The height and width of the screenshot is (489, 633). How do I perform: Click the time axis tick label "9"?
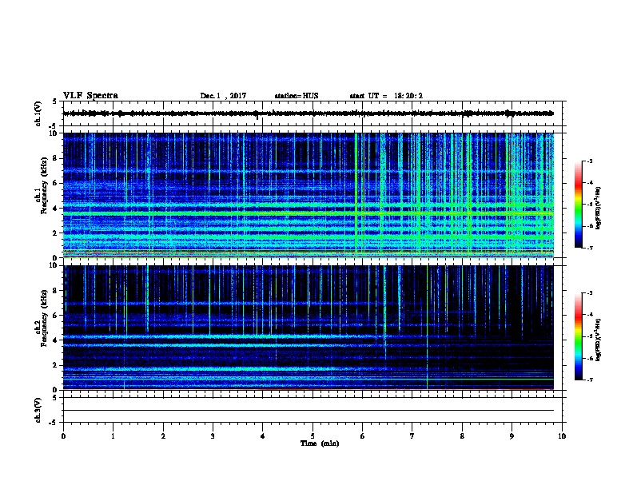point(512,436)
